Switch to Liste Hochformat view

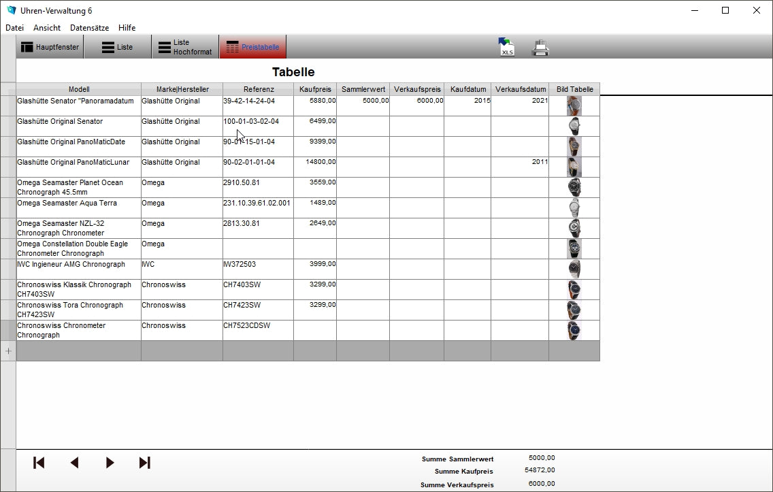(x=184, y=47)
